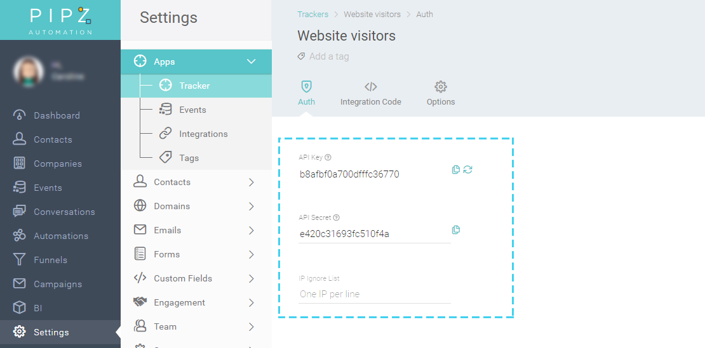Expand Contacts settings section chevron
Image resolution: width=705 pixels, height=348 pixels.
coord(252,182)
